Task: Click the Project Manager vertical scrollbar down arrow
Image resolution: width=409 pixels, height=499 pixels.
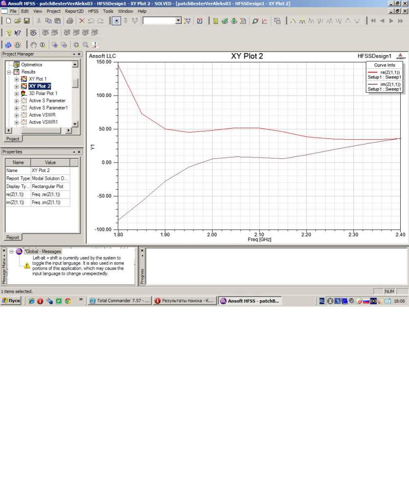Action: (75, 123)
